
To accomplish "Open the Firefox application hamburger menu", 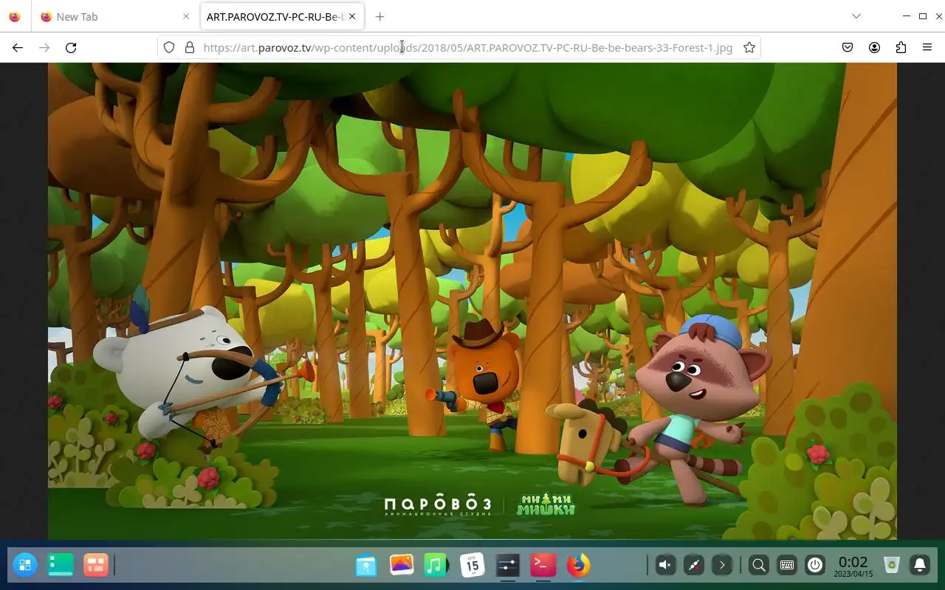I will tap(927, 47).
